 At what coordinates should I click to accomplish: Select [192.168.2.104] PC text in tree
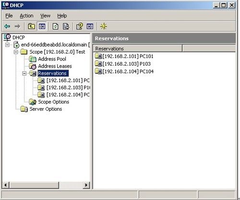pos(68,95)
